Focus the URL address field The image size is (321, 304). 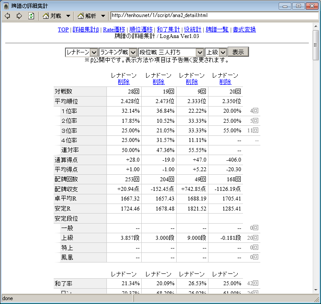click(x=214, y=16)
